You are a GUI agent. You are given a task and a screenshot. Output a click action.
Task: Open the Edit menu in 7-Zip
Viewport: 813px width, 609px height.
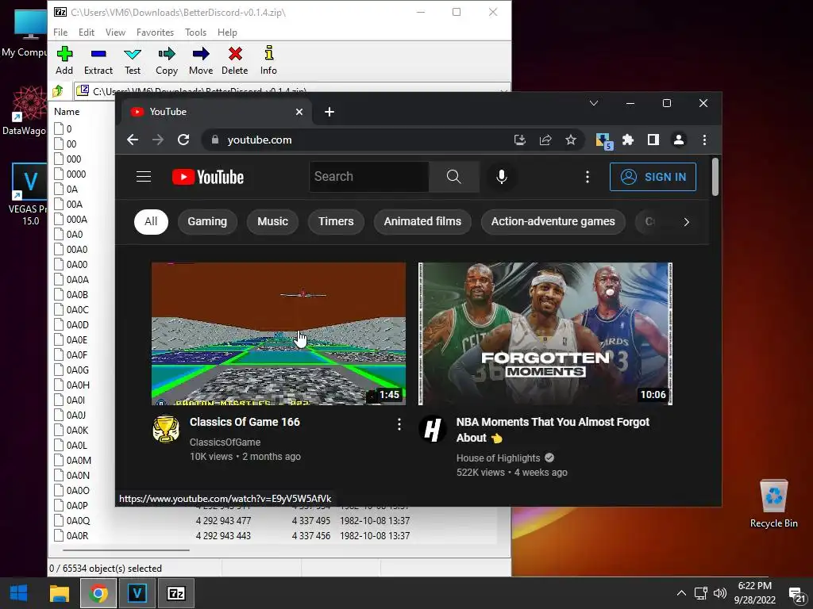click(x=86, y=32)
